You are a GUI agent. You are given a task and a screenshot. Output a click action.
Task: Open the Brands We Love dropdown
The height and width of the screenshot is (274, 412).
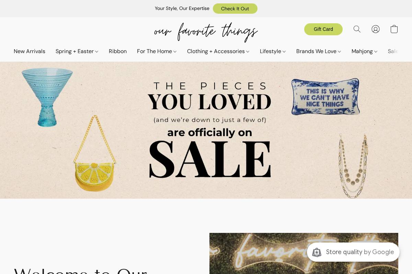tap(318, 51)
